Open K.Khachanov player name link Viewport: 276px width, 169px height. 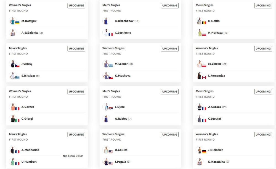tap(124, 21)
